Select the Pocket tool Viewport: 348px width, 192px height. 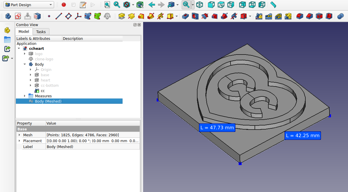[x=185, y=16]
